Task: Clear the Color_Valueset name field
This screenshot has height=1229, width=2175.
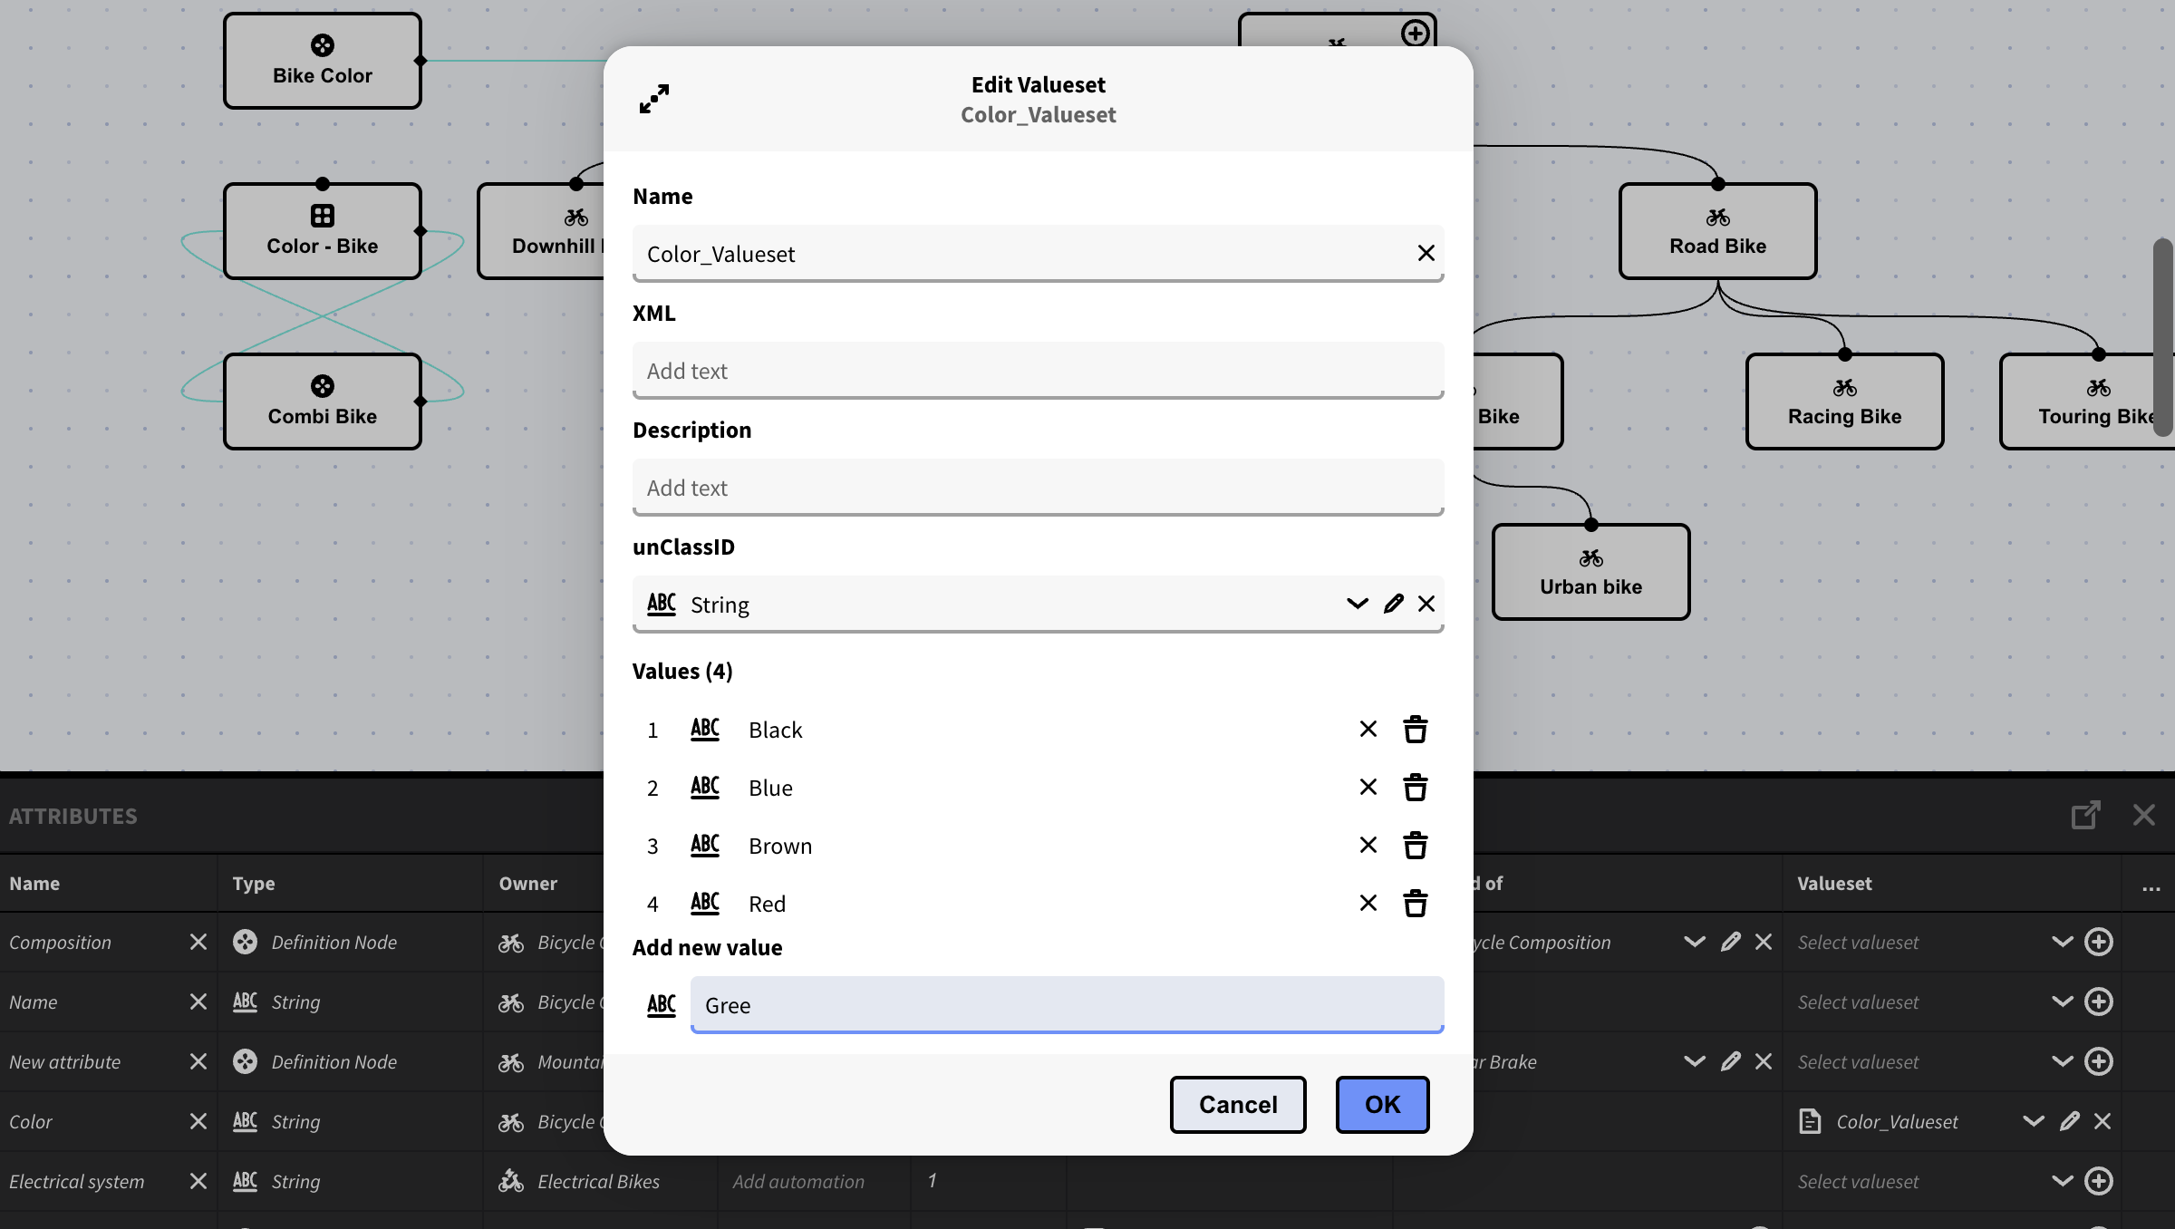Action: click(1426, 254)
